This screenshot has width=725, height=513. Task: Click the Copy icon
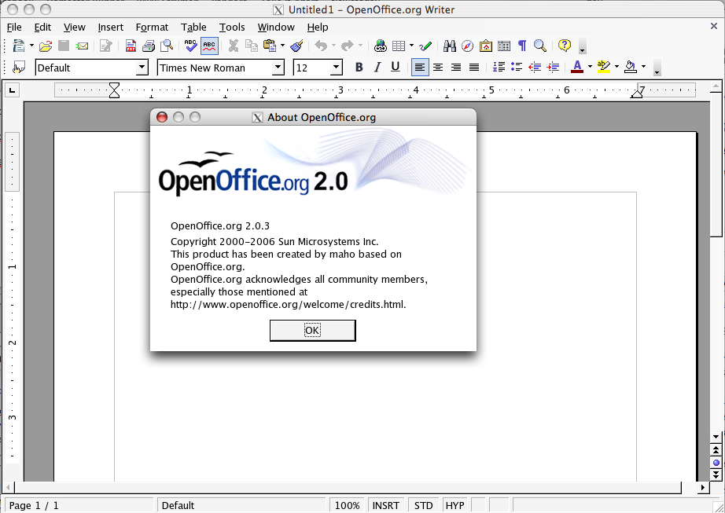click(251, 46)
